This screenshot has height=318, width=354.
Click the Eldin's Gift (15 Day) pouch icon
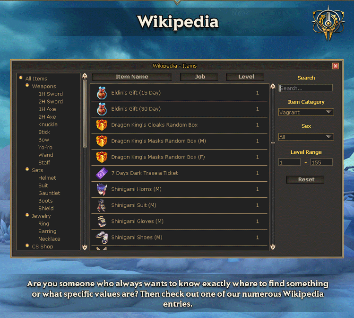point(102,93)
